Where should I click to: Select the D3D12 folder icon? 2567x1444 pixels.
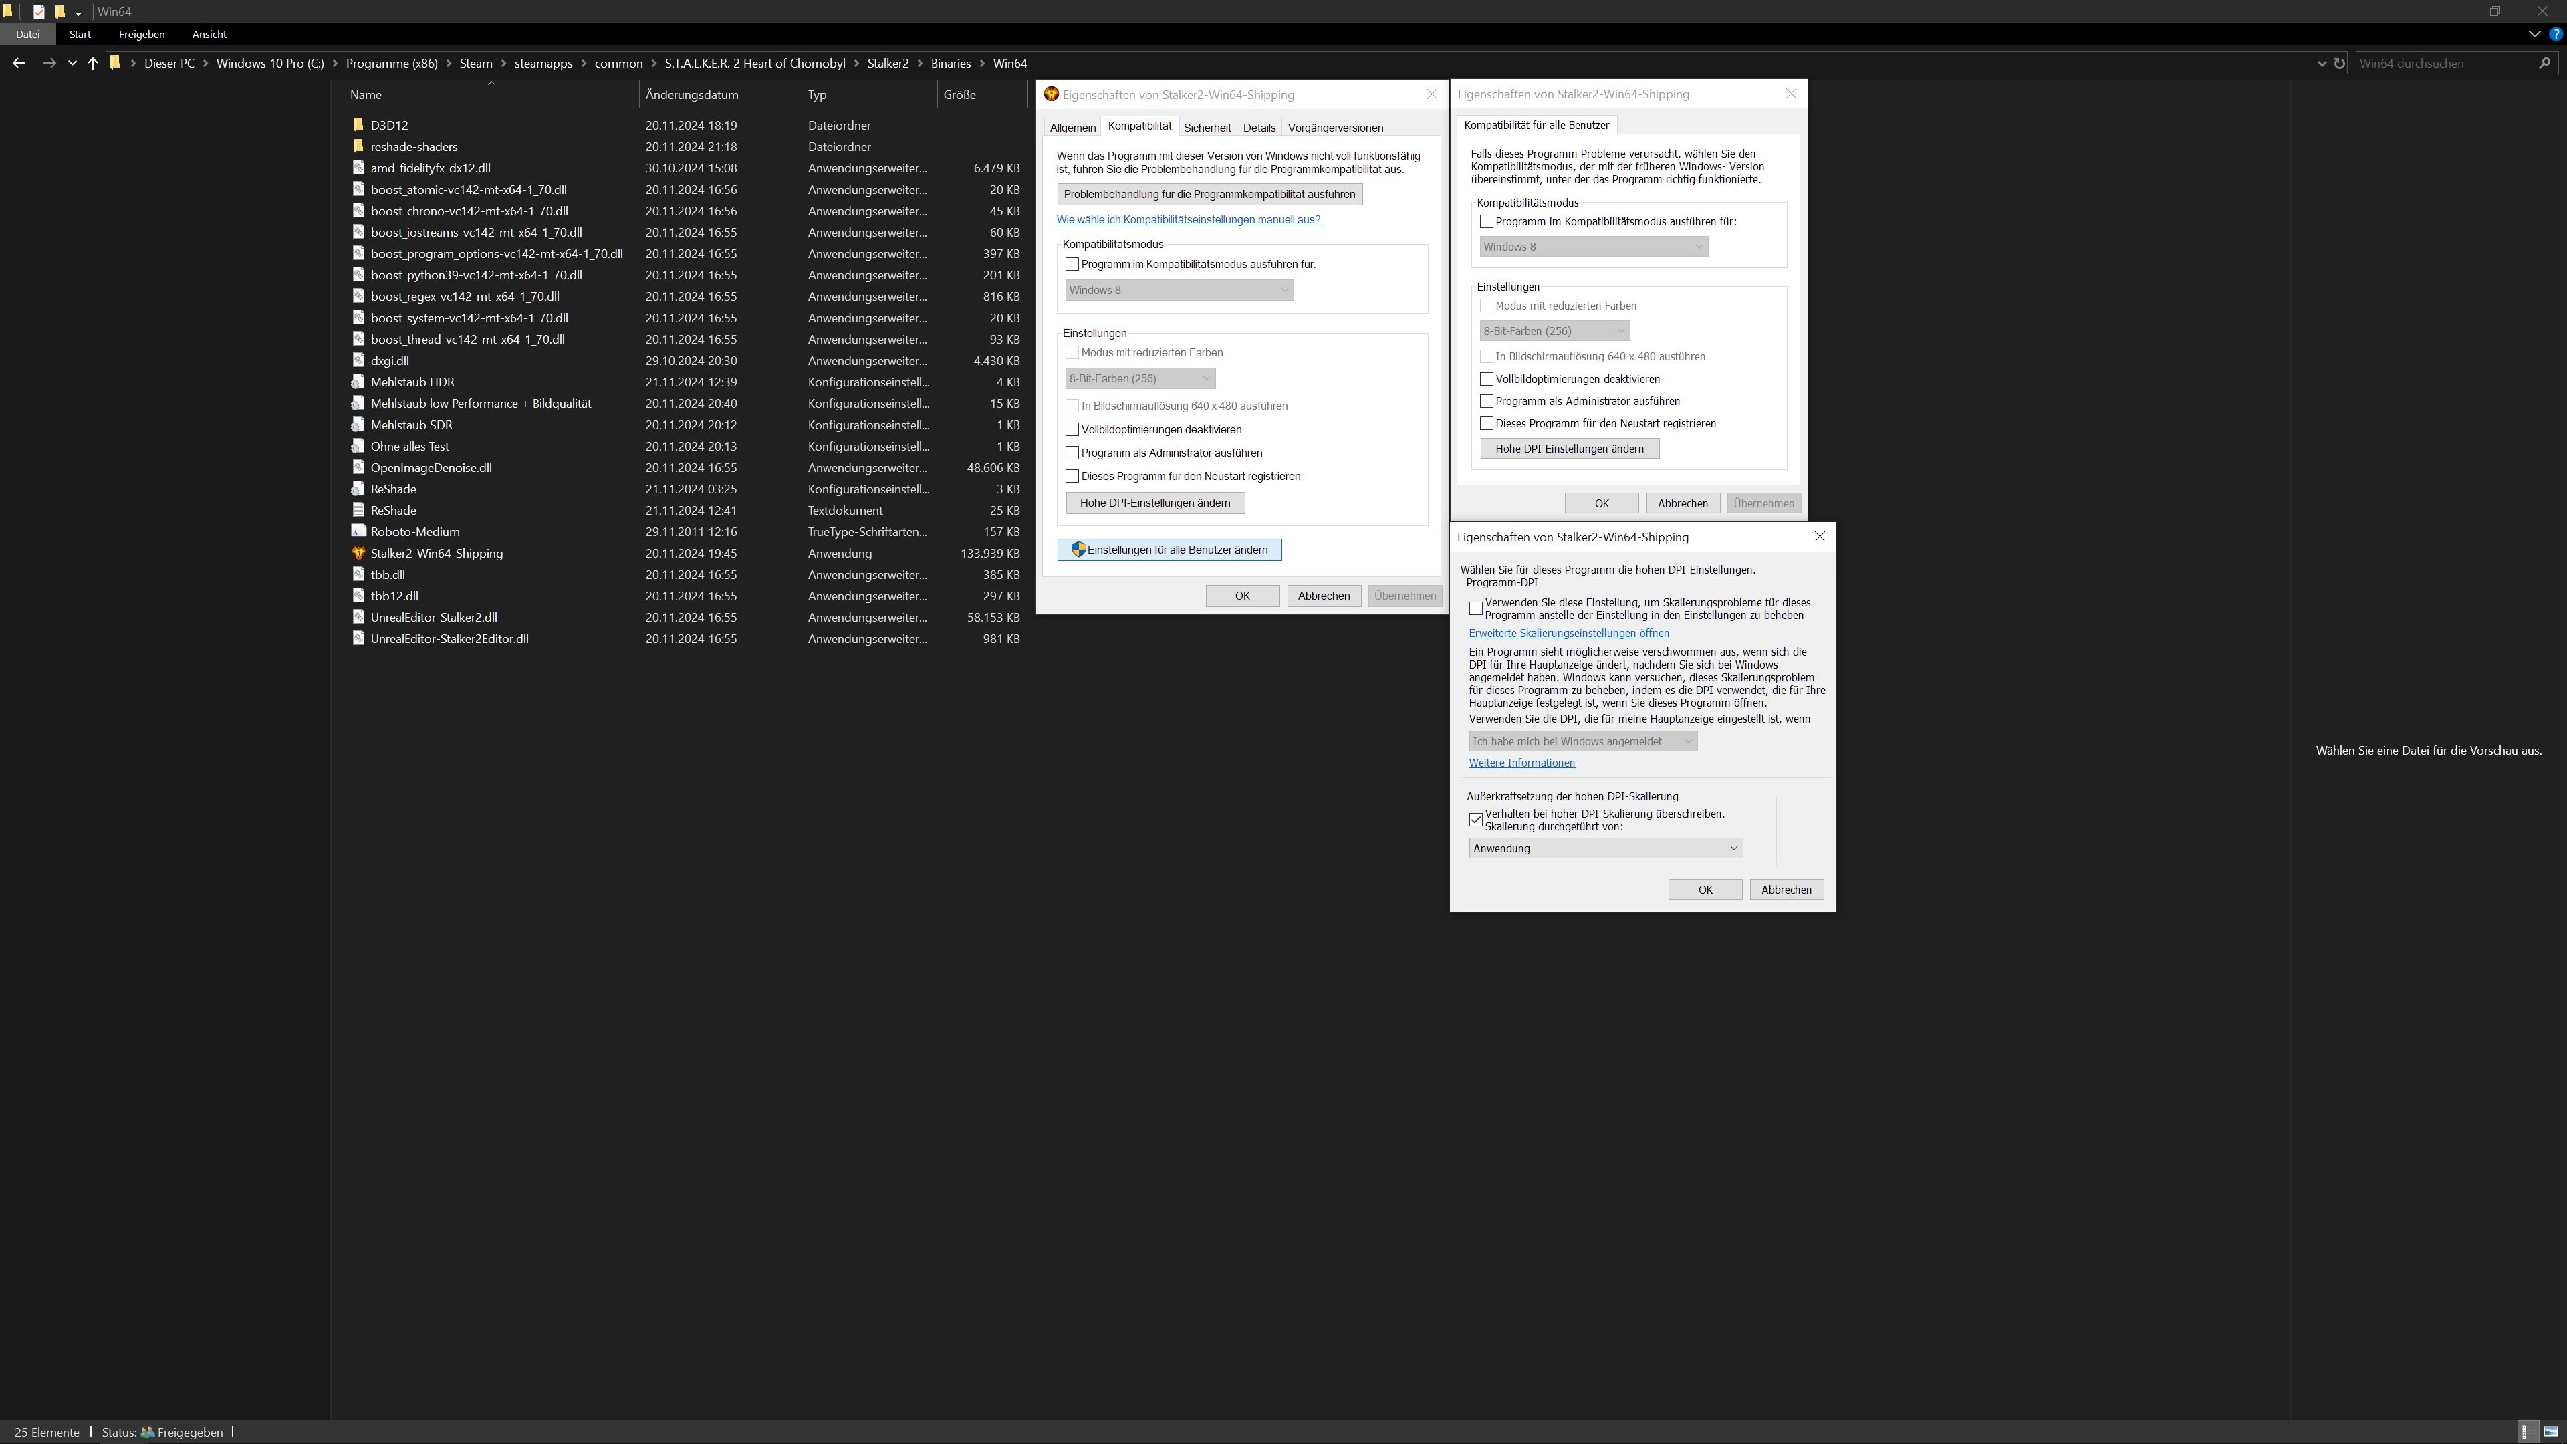pos(359,126)
